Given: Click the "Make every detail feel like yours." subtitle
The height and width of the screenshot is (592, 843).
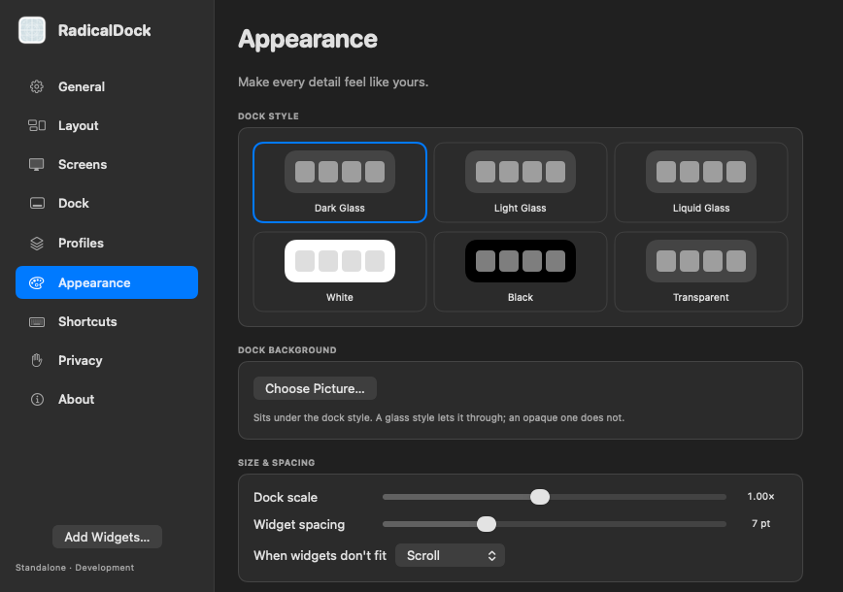Looking at the screenshot, I should [x=333, y=82].
